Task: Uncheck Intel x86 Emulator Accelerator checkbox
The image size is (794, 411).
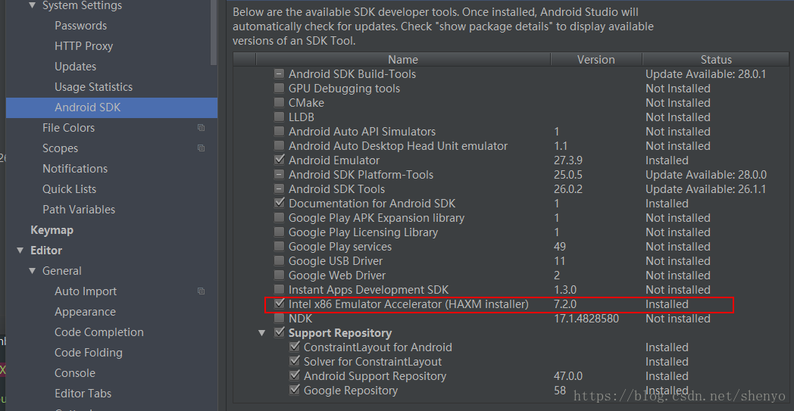Action: click(x=279, y=304)
